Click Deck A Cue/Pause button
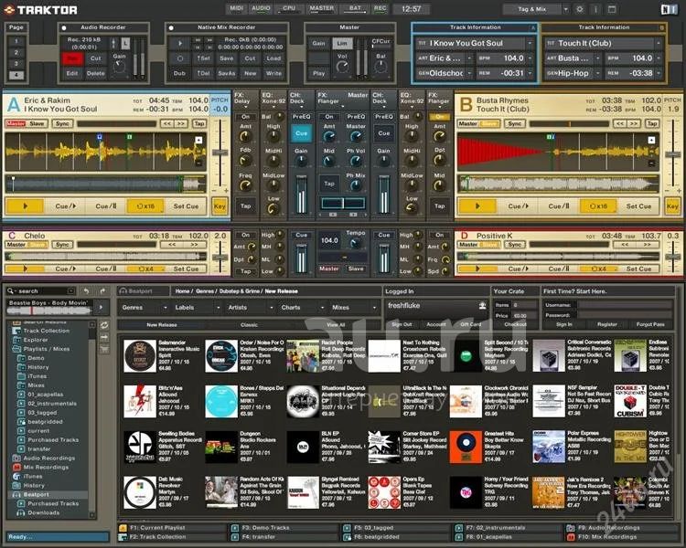Image resolution: width=686 pixels, height=548 pixels. tap(106, 205)
